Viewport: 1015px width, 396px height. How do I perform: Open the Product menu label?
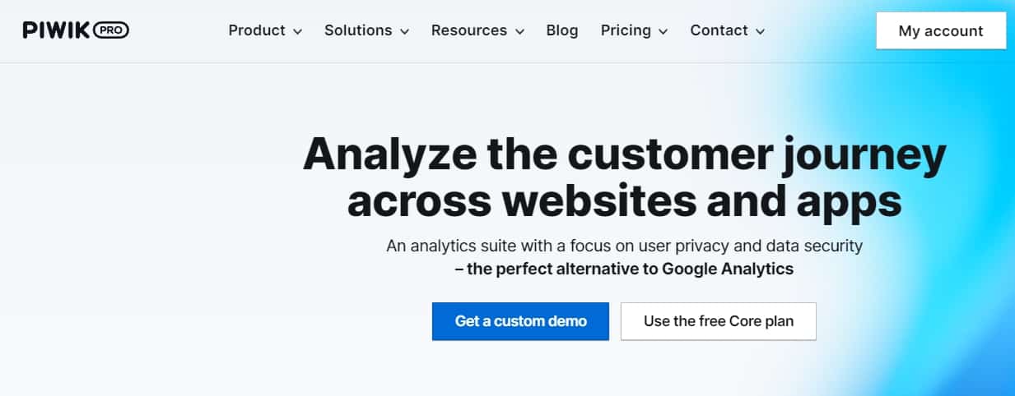(257, 30)
